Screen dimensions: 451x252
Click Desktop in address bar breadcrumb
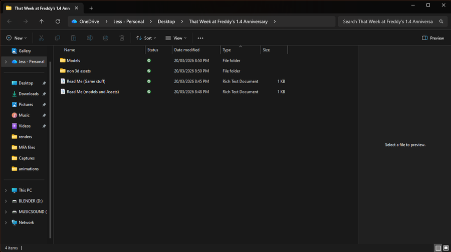[x=166, y=21]
